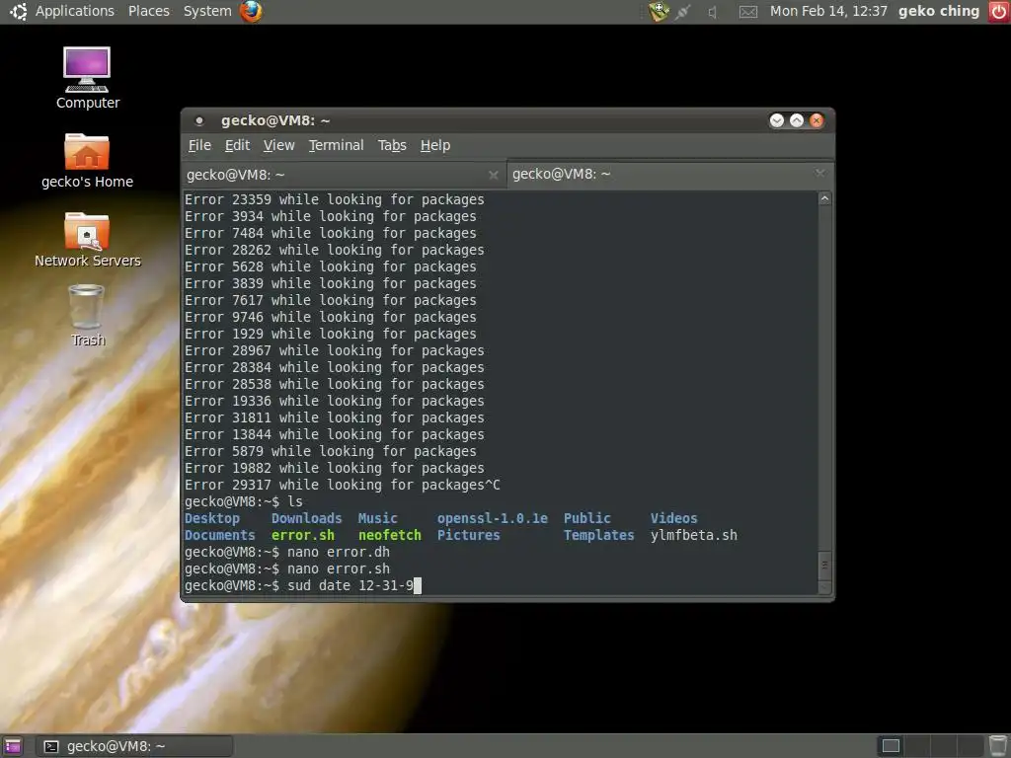Click the terminal scrollbar up arrow

(x=824, y=199)
